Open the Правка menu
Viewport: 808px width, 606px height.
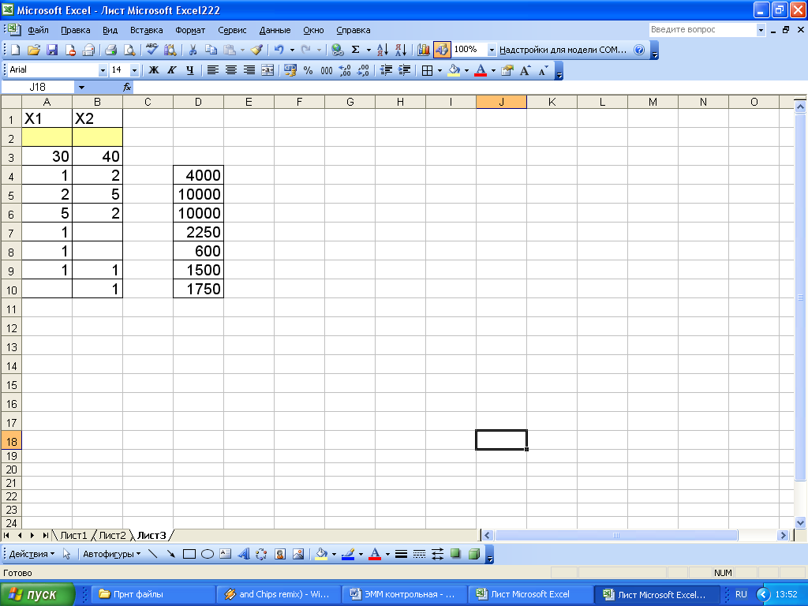(x=75, y=30)
